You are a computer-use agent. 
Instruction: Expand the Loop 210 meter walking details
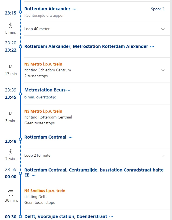coord(163,156)
